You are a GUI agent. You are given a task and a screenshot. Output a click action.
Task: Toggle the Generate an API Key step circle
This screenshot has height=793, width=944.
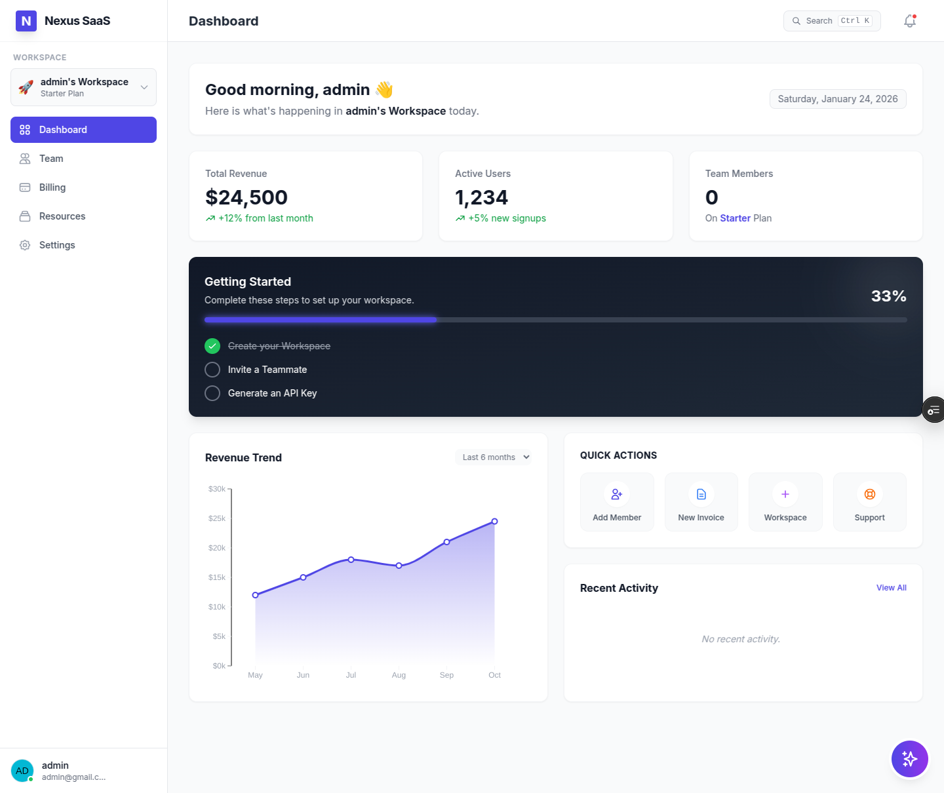point(212,393)
